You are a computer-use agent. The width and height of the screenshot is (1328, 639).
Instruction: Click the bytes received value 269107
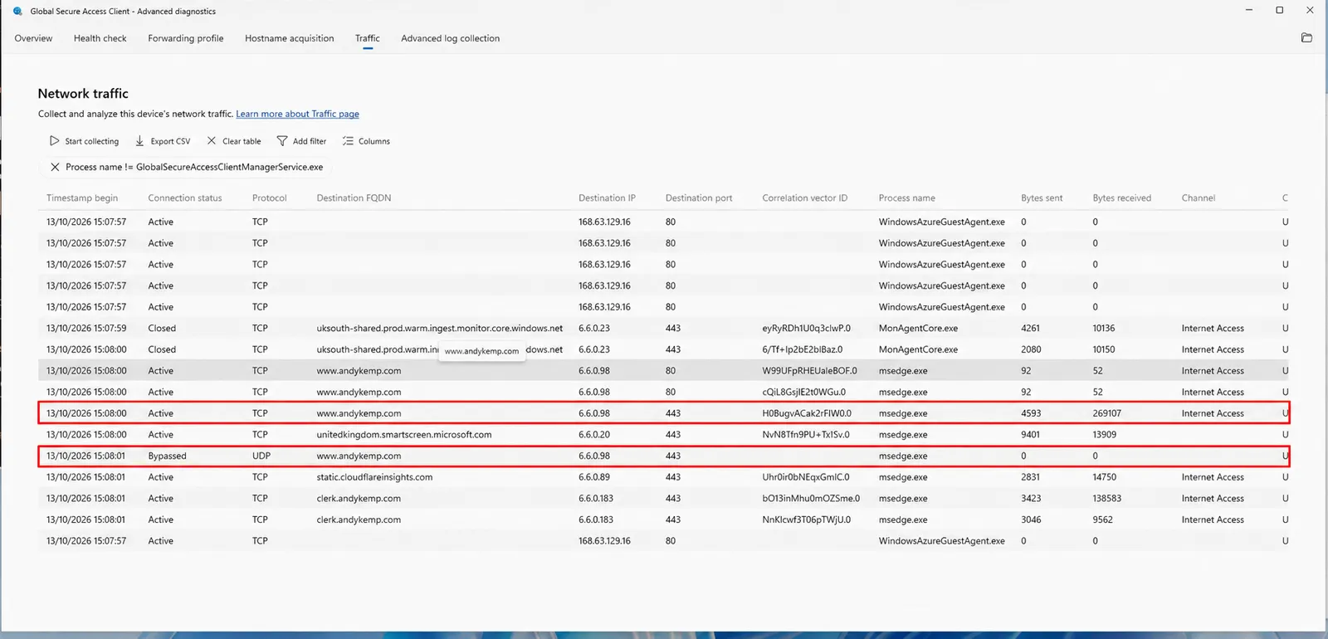[x=1107, y=413]
